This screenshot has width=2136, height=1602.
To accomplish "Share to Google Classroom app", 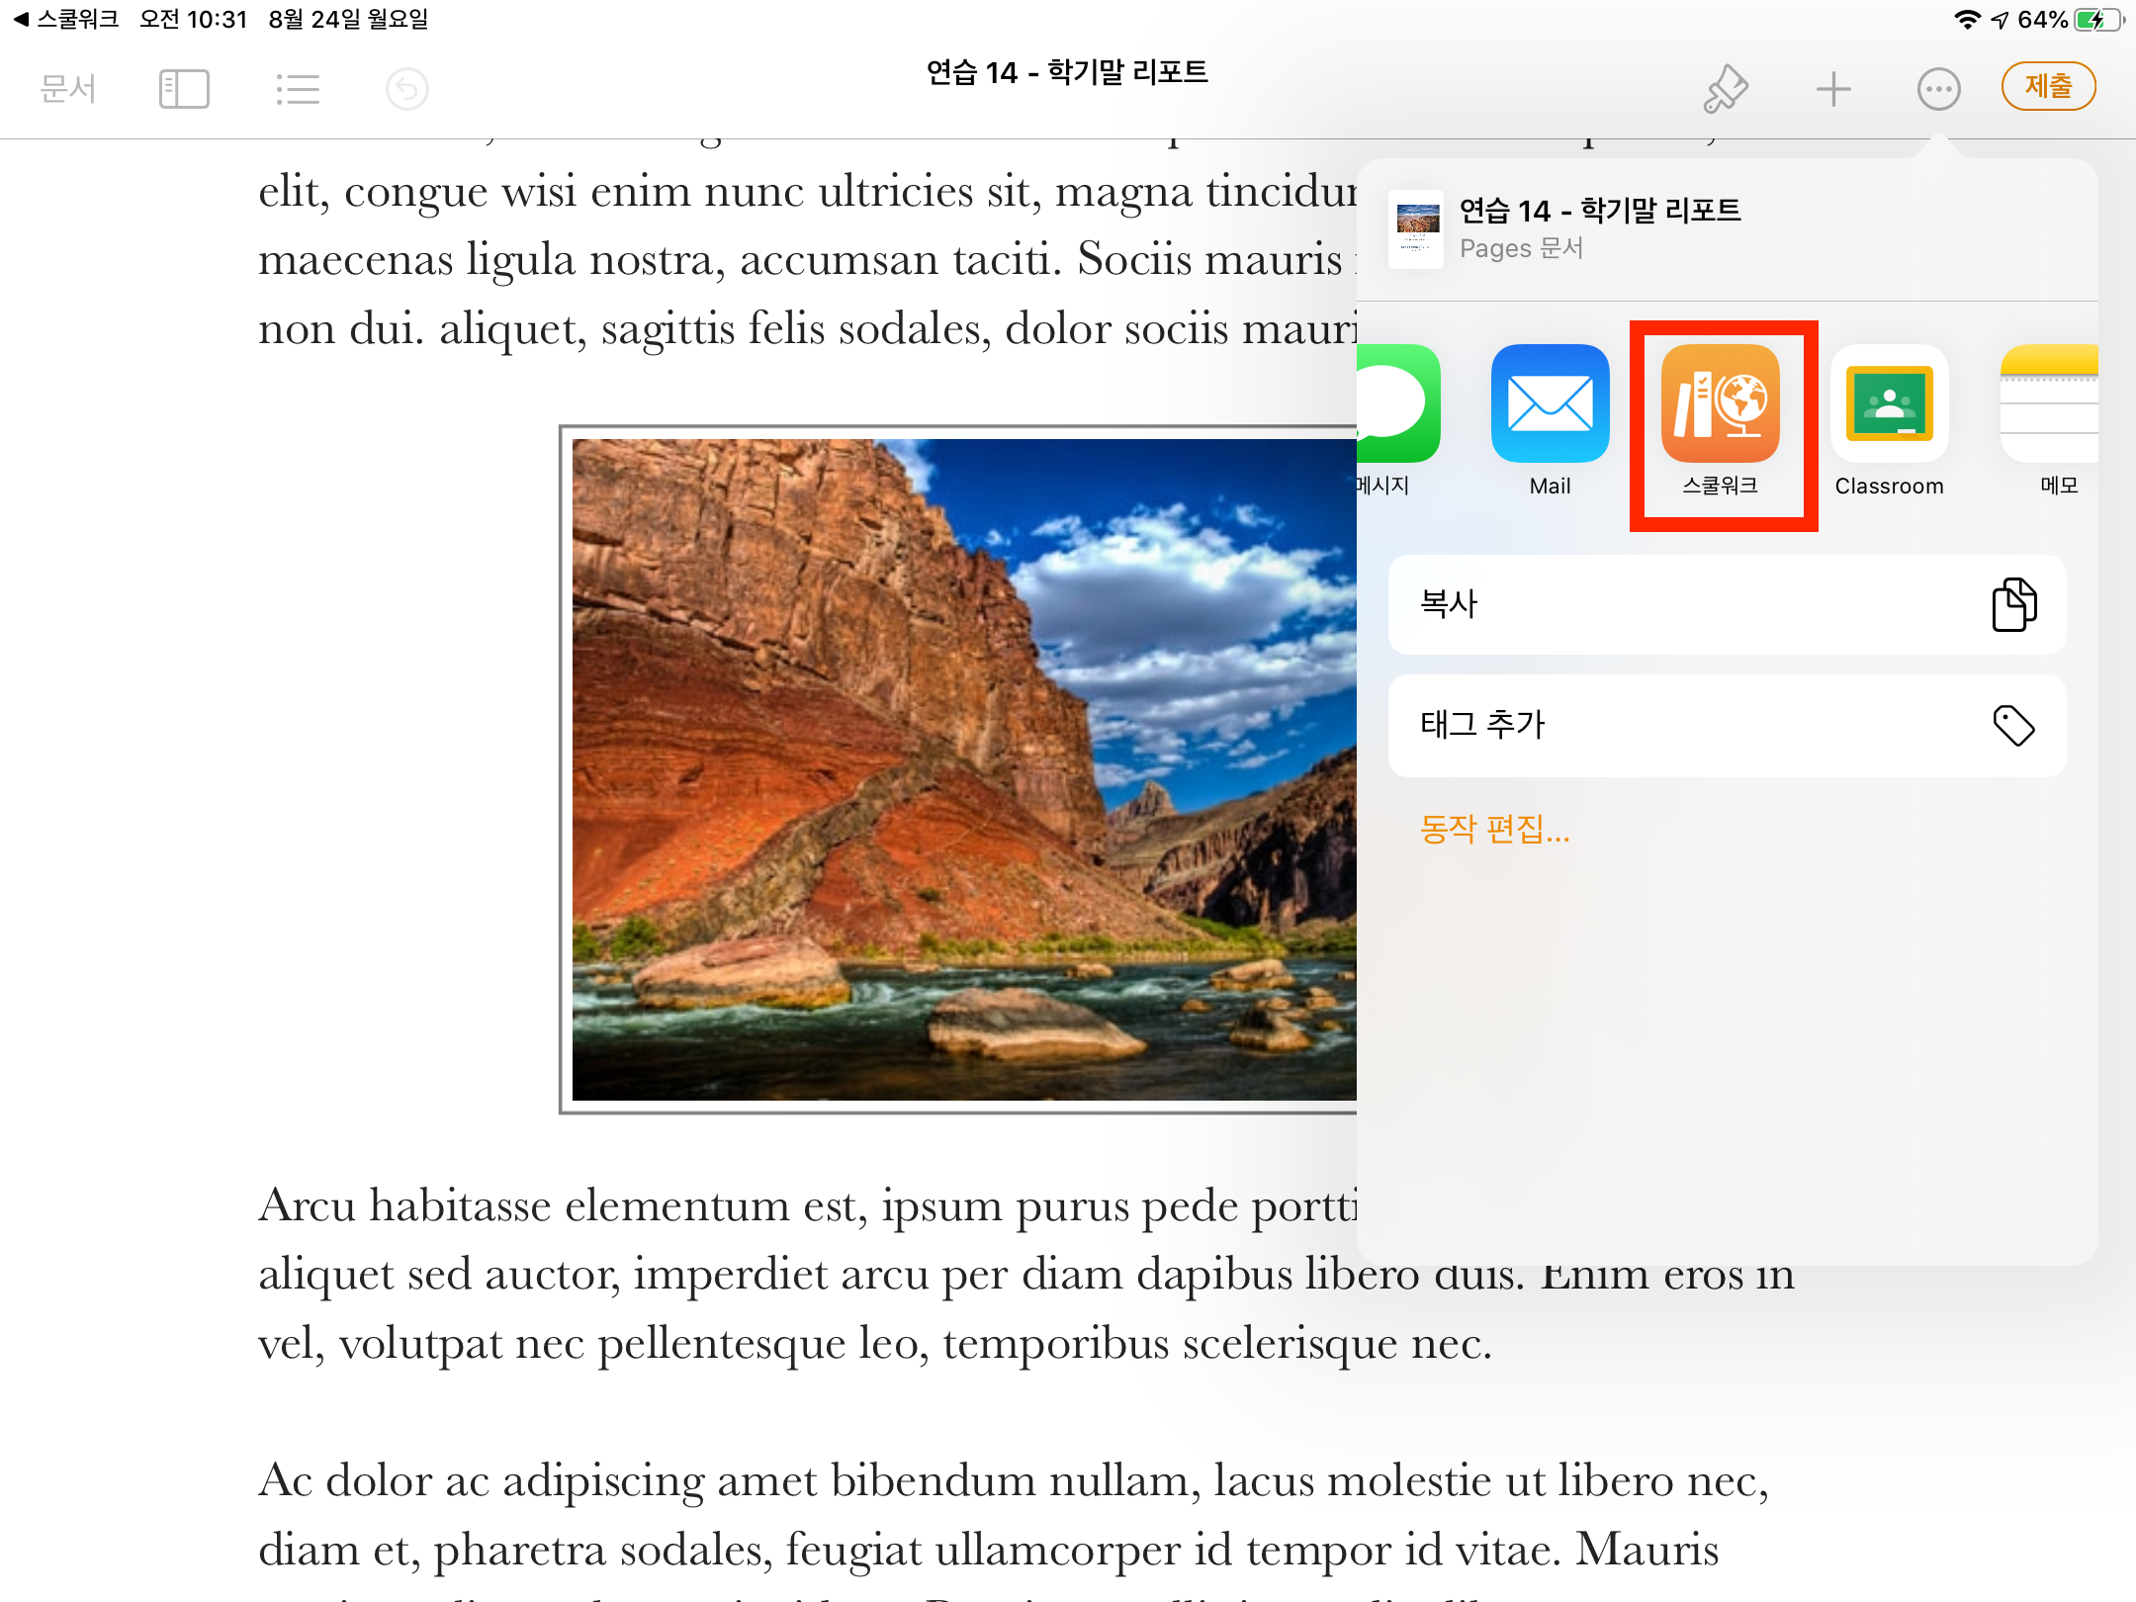I will coord(1889,403).
